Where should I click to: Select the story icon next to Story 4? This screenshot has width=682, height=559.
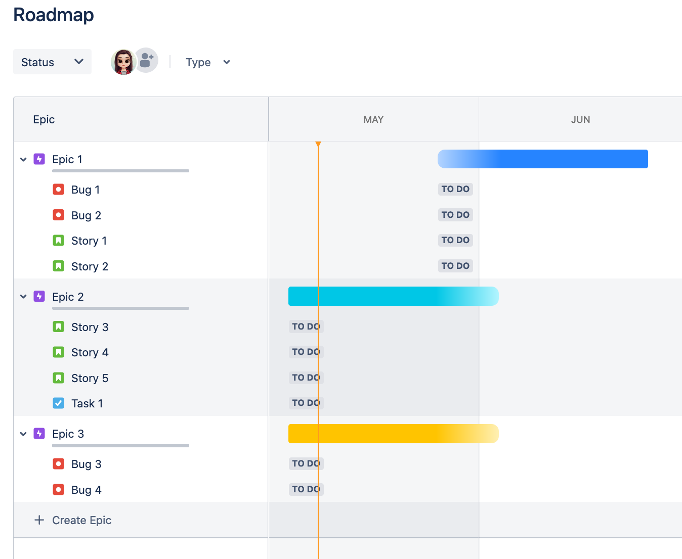coord(58,352)
